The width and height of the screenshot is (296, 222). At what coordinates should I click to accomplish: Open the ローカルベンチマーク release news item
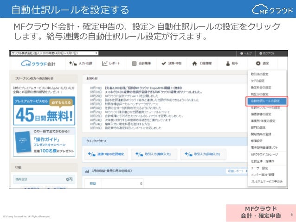coord(131,104)
